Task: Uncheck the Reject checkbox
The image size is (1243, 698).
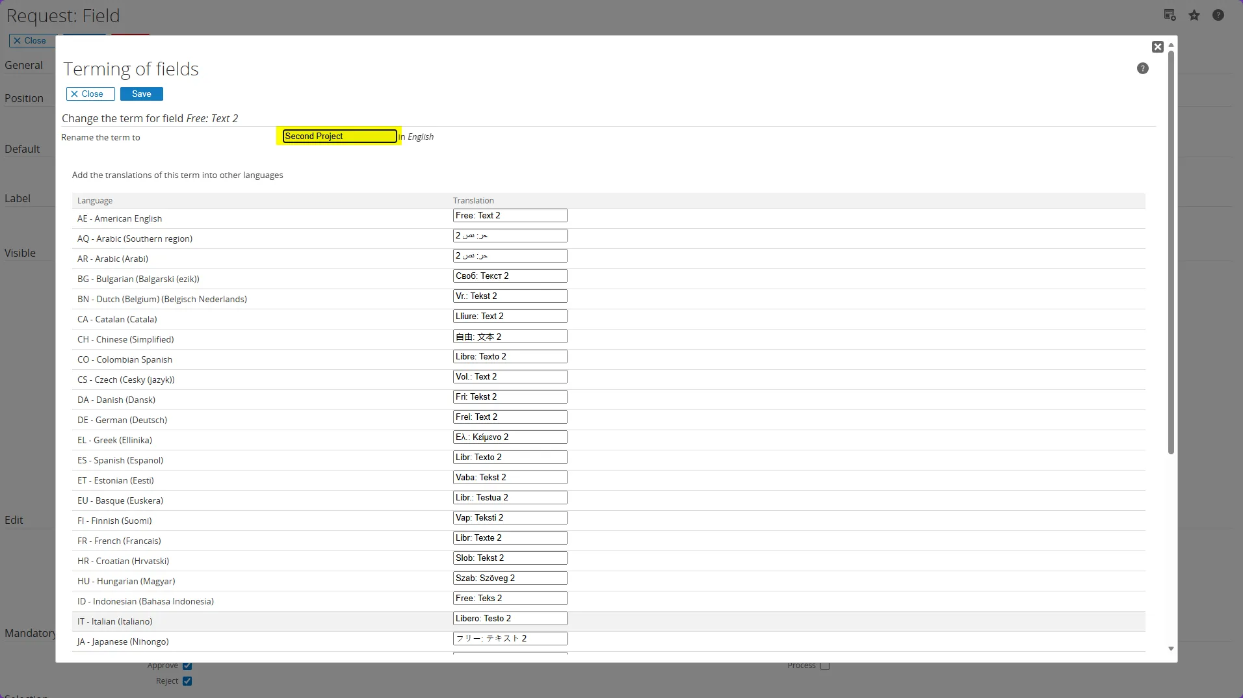Action: [x=187, y=681]
